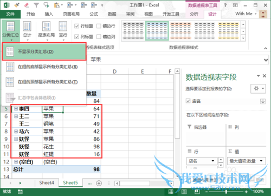Image resolution: width=271 pixels, height=196 pixels.
Task: Open the pivot field pane options arrow
Action: (x=259, y=76)
